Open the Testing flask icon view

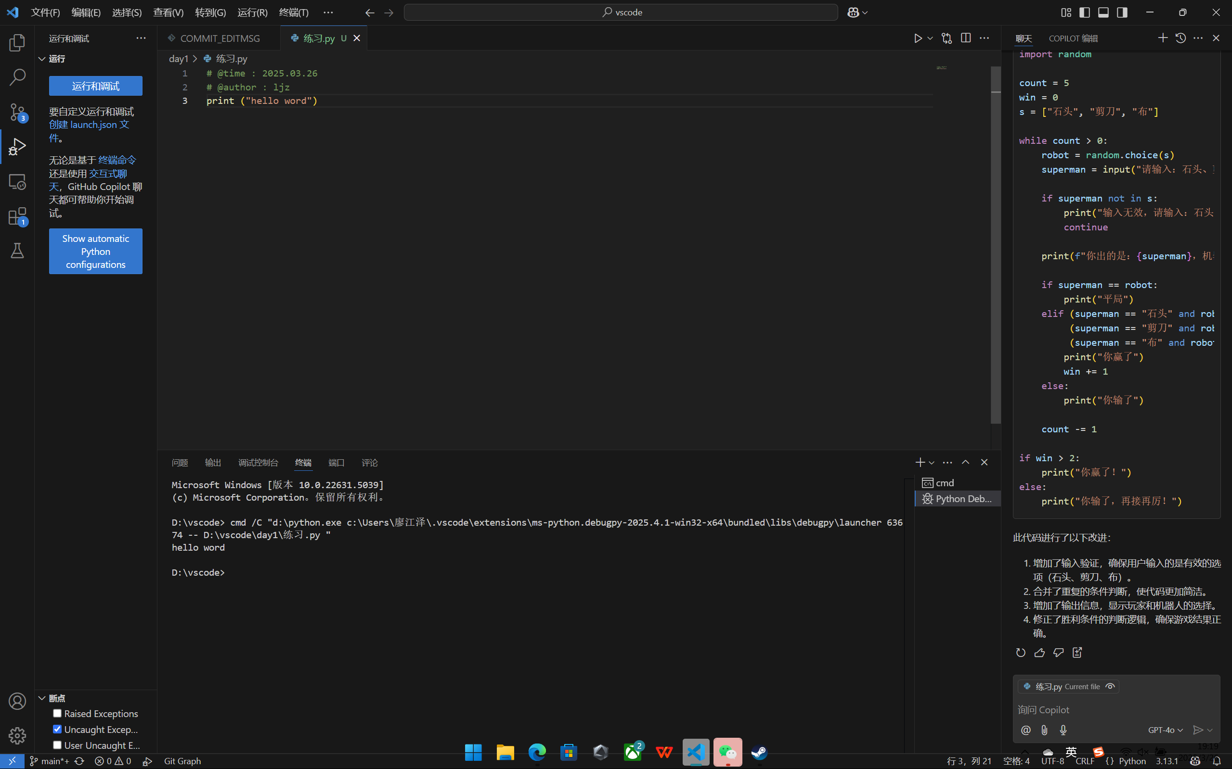[17, 251]
